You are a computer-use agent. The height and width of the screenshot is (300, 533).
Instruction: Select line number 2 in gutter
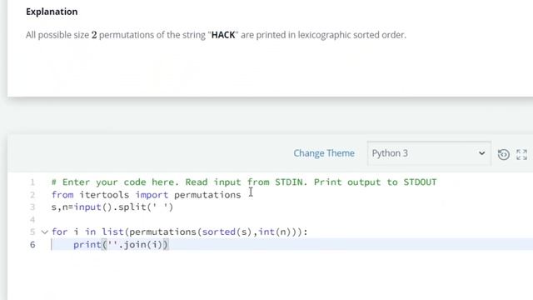click(x=32, y=195)
